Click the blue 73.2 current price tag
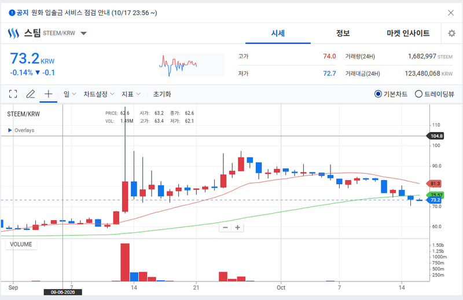Image resolution: width=463 pixels, height=300 pixels. click(433, 200)
